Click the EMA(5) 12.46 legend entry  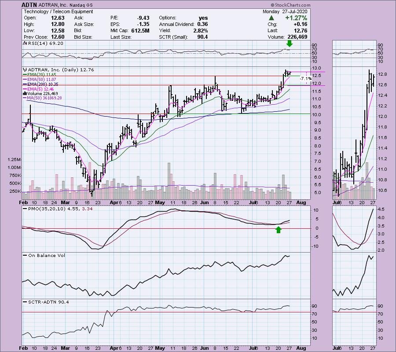point(38,89)
